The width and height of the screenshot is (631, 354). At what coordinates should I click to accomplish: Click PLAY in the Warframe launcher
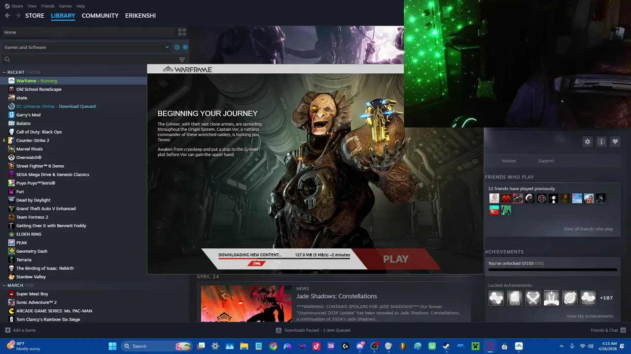[x=396, y=259]
